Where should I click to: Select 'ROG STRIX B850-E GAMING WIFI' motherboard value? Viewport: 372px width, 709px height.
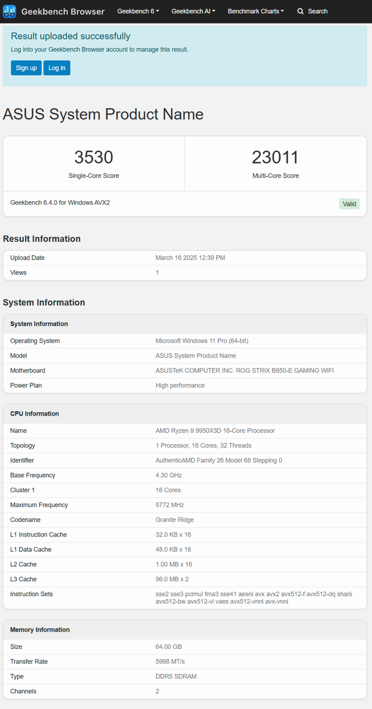pos(285,370)
